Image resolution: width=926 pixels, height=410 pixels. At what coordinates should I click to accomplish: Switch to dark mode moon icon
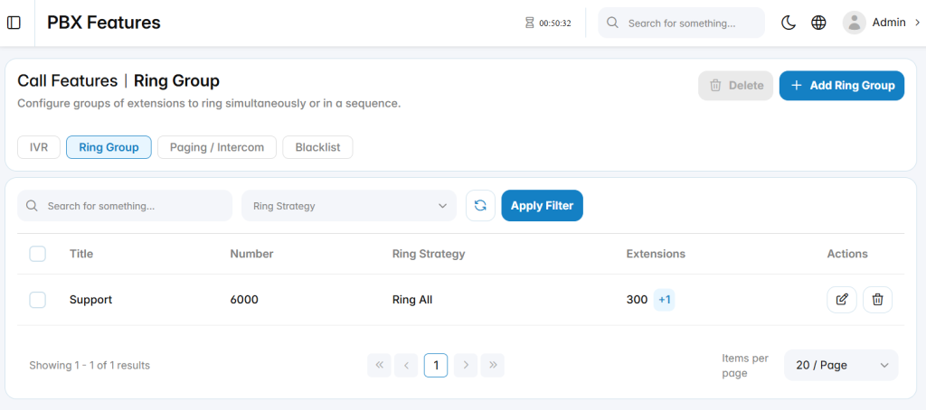(789, 23)
